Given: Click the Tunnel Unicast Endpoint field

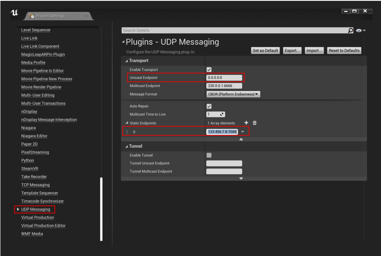Looking at the screenshot, I should (x=224, y=163).
